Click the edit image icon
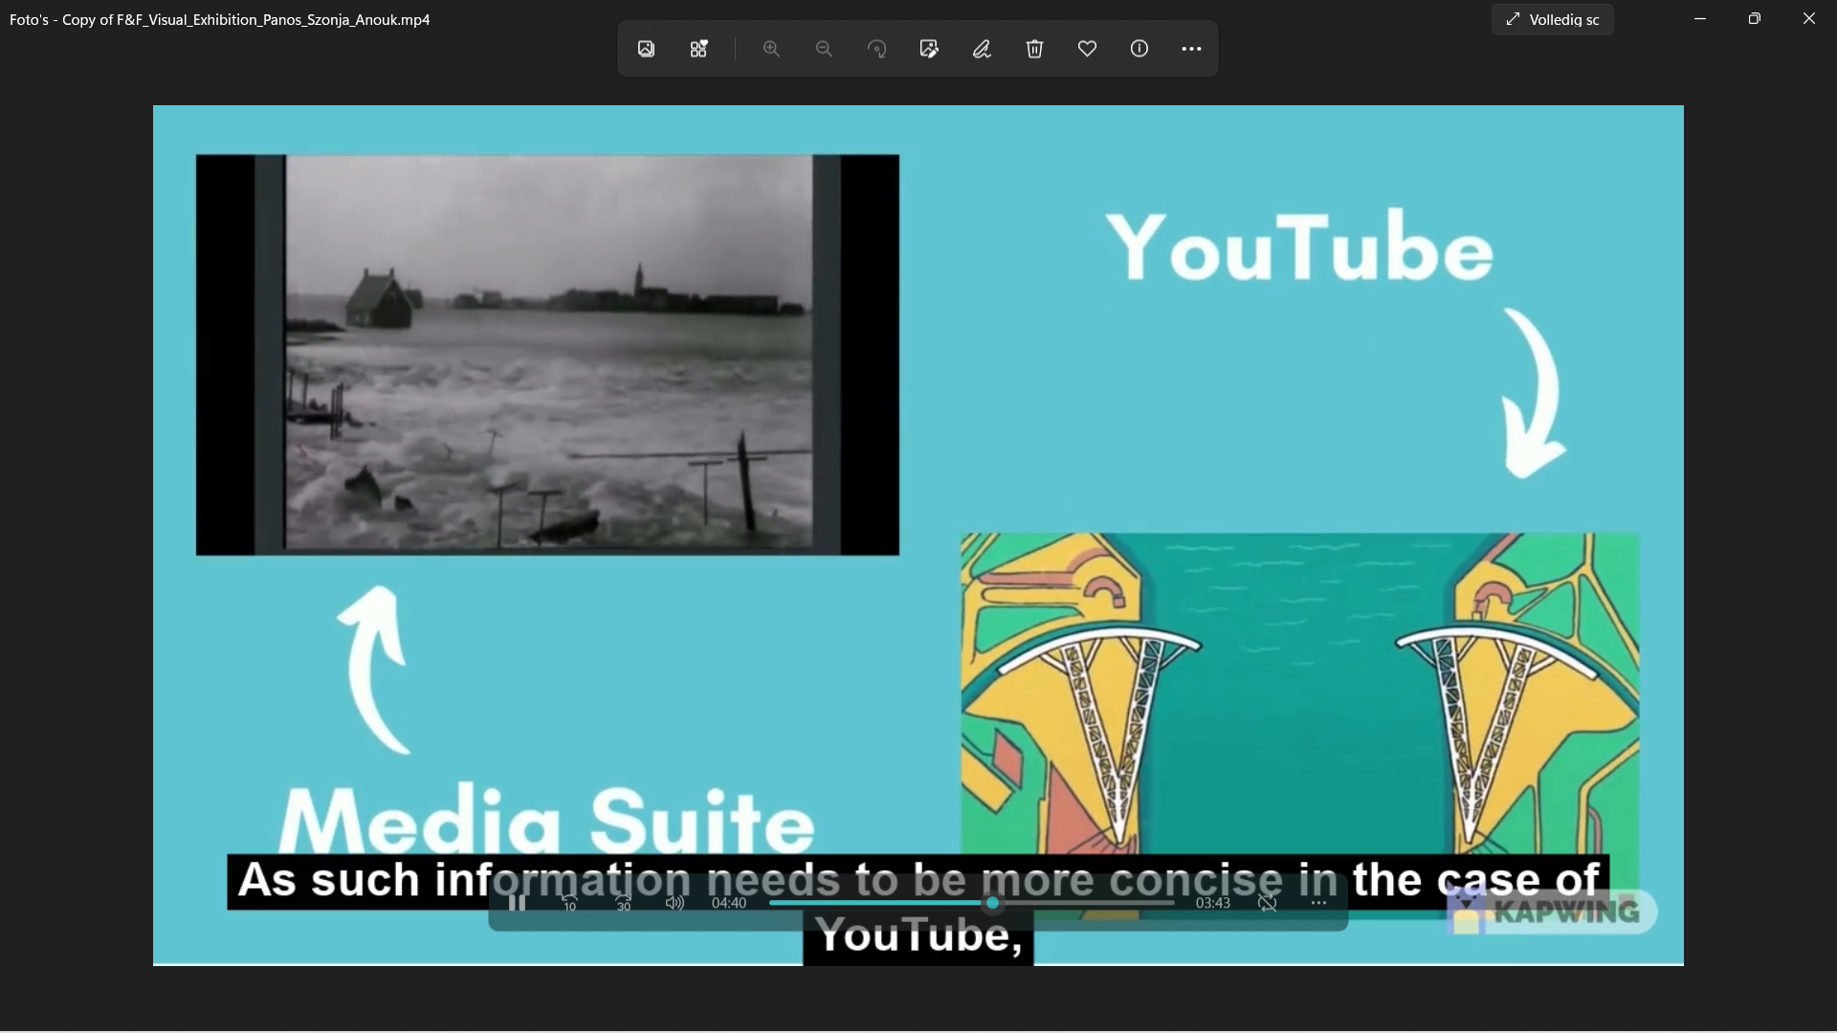The width and height of the screenshot is (1837, 1033). click(x=929, y=49)
